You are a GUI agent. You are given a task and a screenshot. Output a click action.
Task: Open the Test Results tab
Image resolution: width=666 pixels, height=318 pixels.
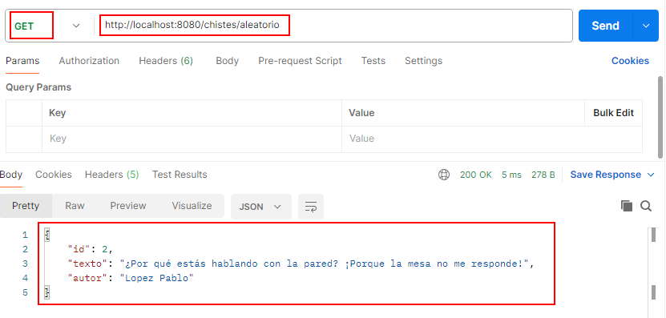[180, 175]
